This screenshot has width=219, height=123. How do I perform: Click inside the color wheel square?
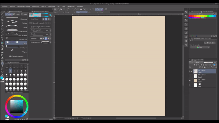pyautogui.click(x=17, y=107)
